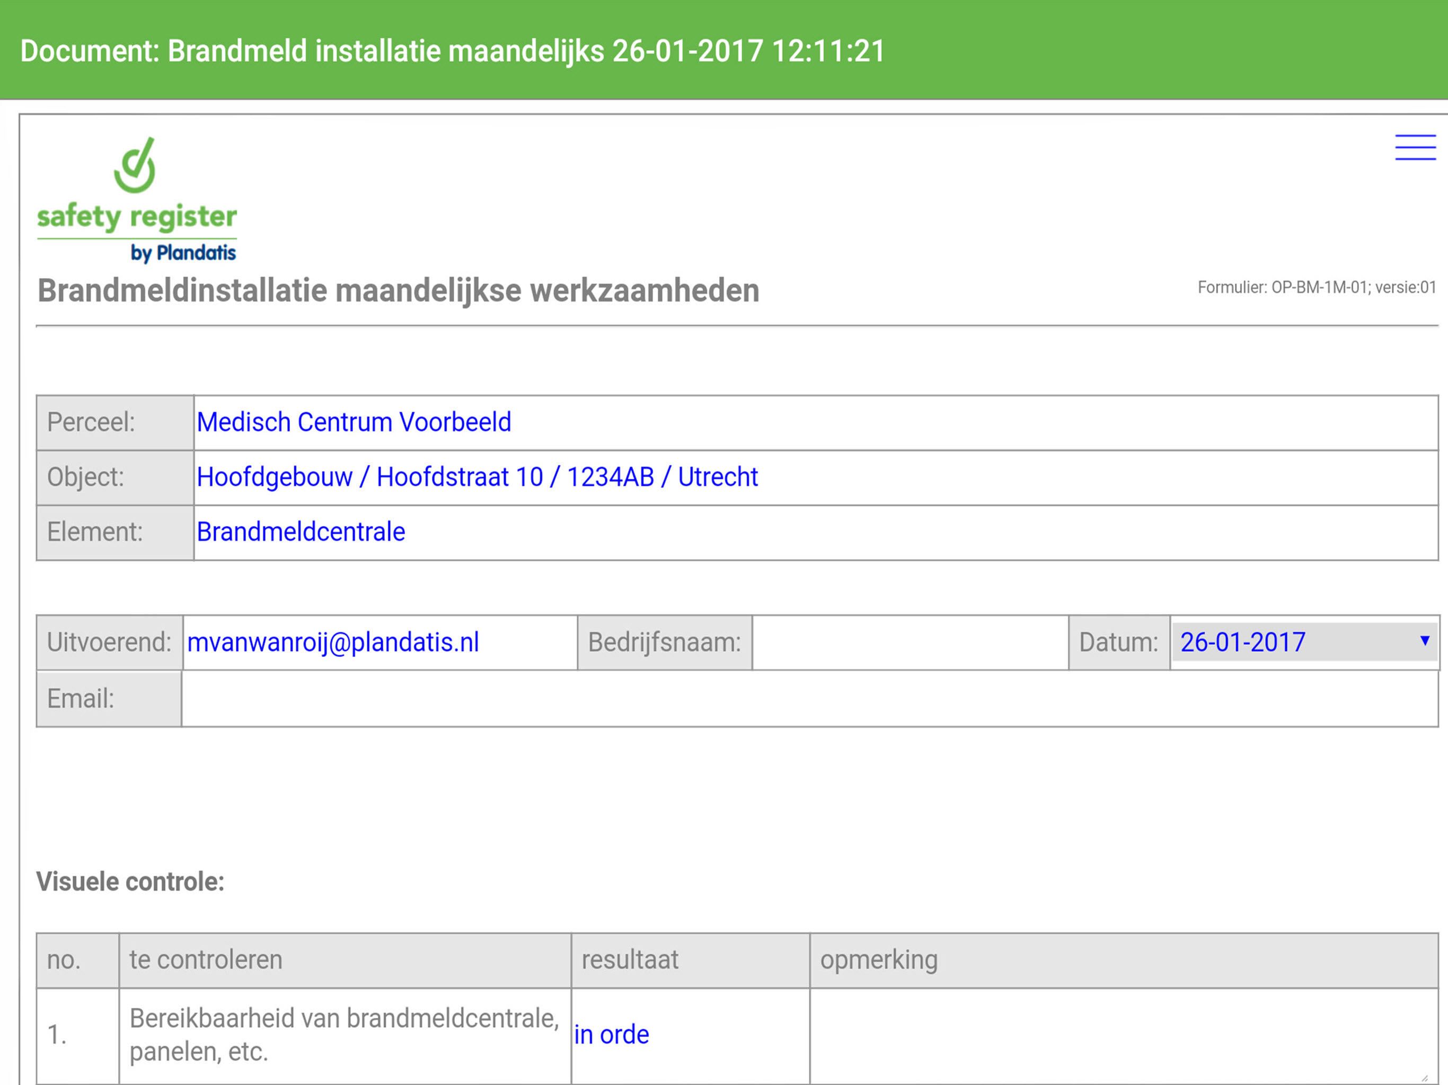Click the 'Bedrijfsnaam:' label cell

pyautogui.click(x=665, y=643)
